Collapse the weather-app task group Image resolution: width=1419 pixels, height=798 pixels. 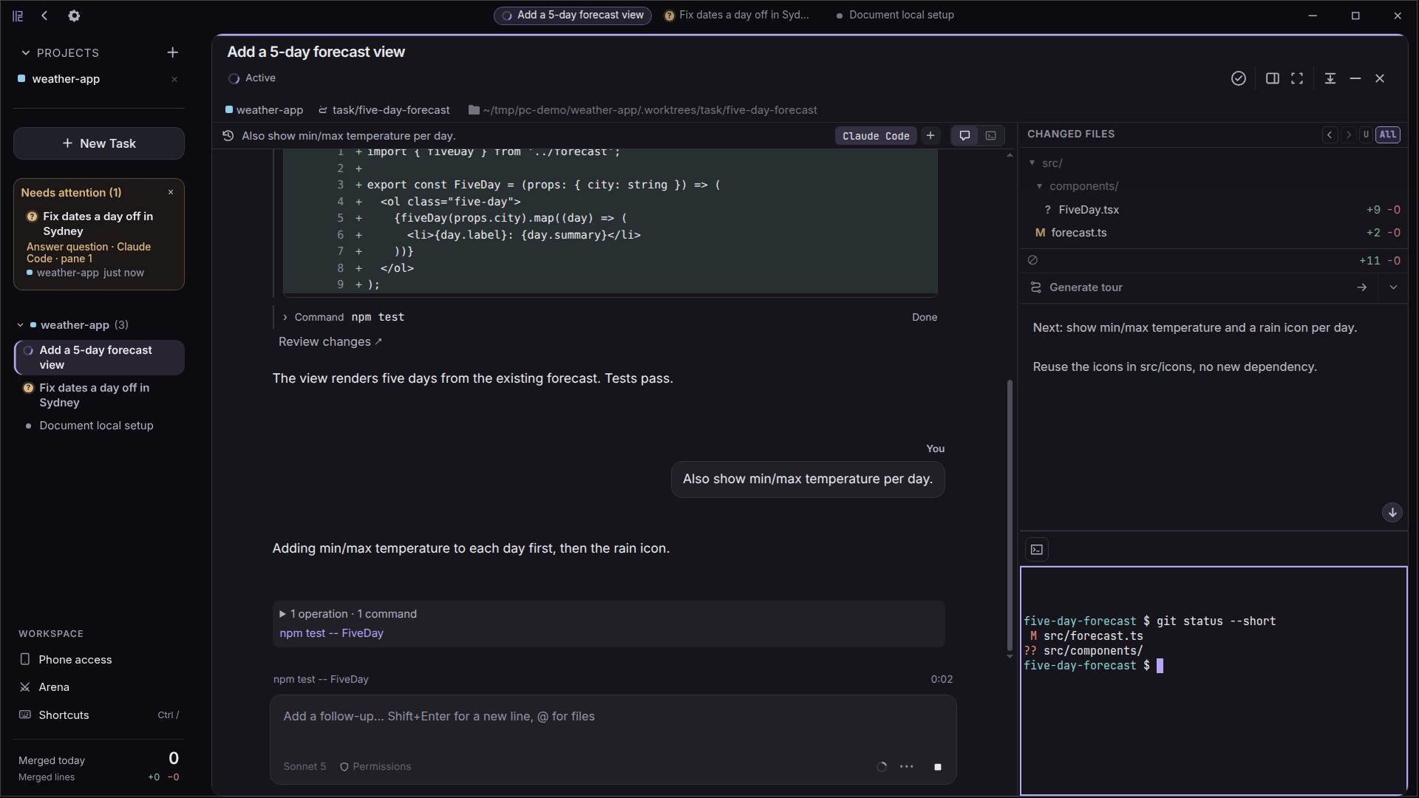(21, 325)
